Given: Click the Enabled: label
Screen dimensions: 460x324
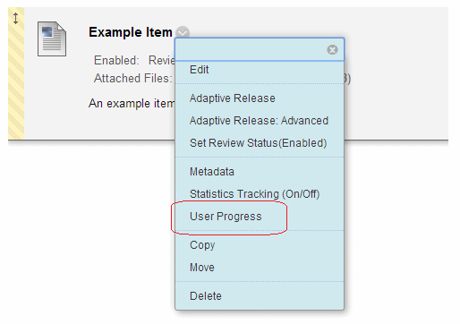Looking at the screenshot, I should (116, 60).
